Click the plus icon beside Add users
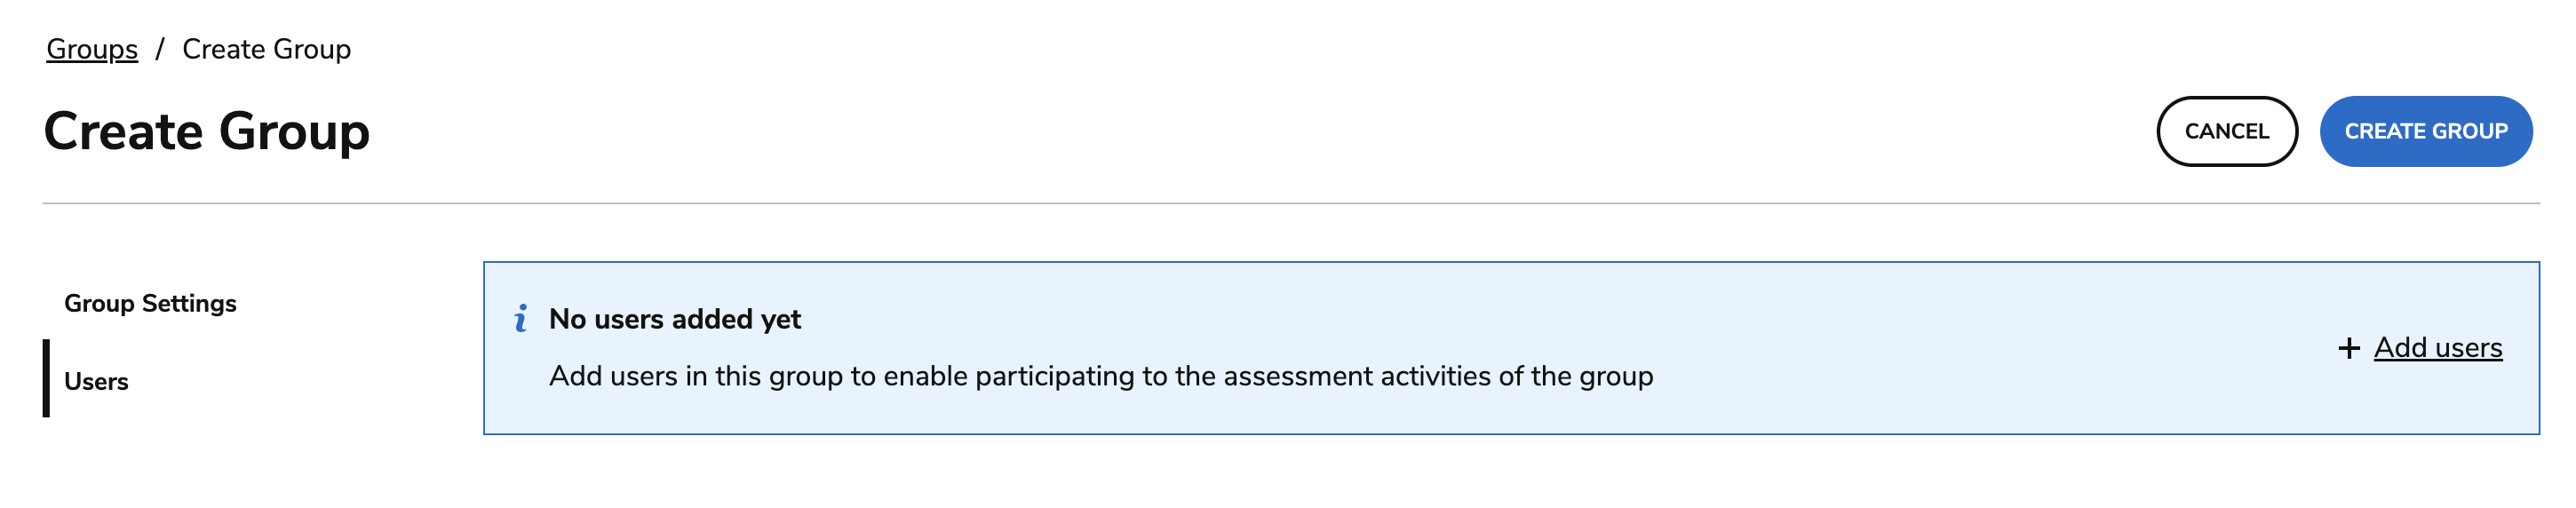The image size is (2576, 508). [x=2349, y=348]
